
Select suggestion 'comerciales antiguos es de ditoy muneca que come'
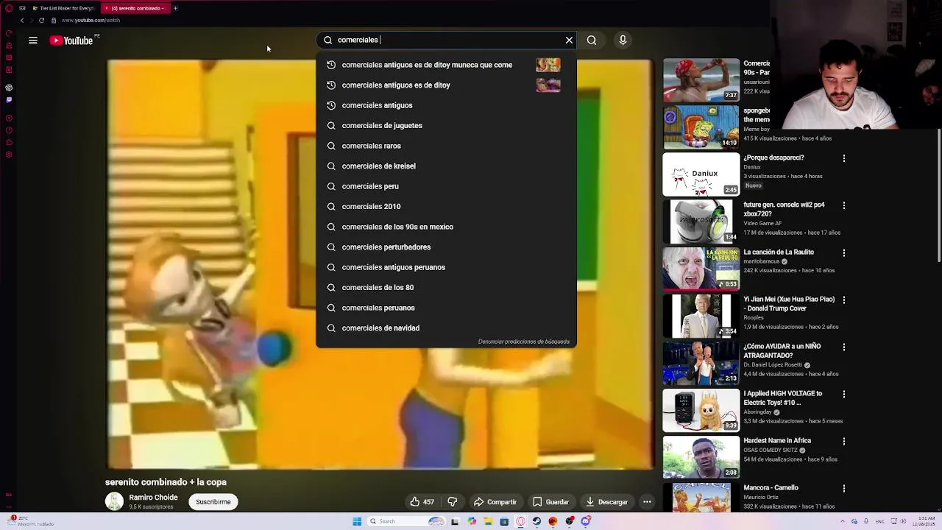click(x=446, y=65)
